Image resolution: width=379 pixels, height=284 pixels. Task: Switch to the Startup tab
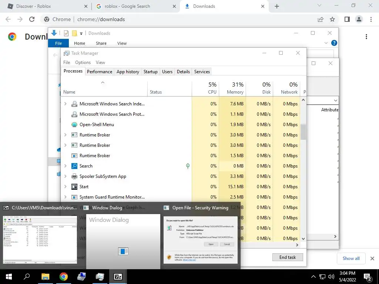tap(151, 72)
